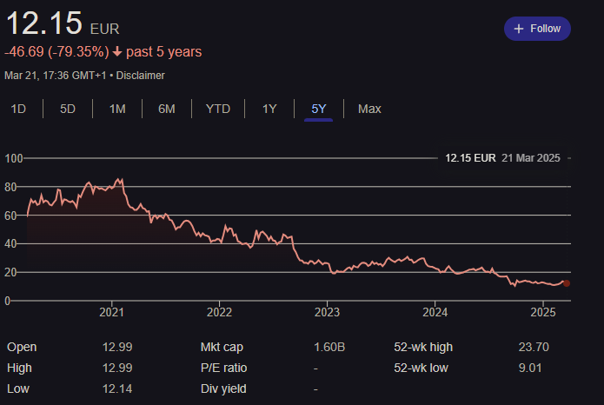
Task: Click the -46.69 (-79.35%) change text
Action: (56, 51)
